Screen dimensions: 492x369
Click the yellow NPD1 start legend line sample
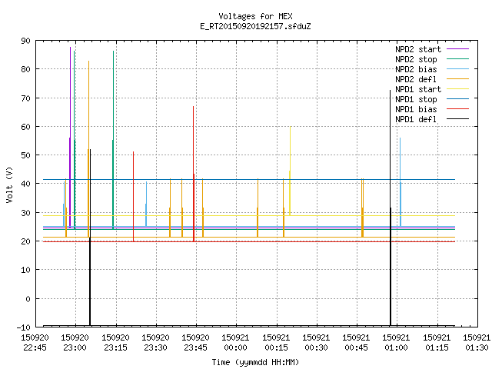(457, 89)
